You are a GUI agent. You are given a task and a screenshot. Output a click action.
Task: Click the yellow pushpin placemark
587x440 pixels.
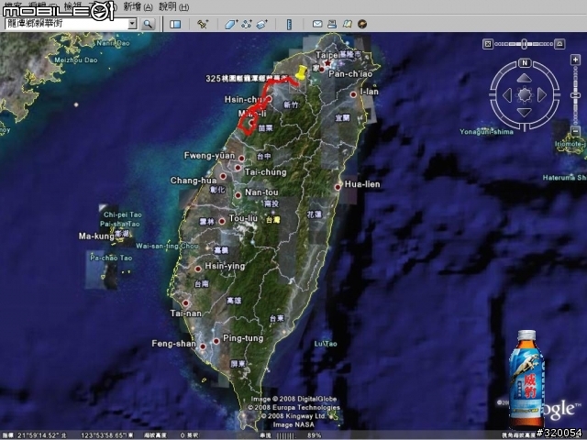(301, 72)
